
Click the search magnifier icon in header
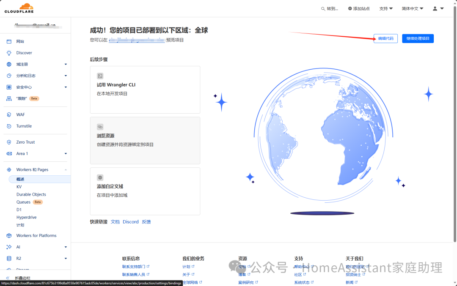tap(323, 9)
